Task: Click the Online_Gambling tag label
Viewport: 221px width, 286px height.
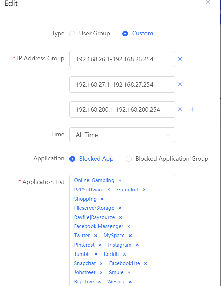Action: tap(94, 180)
